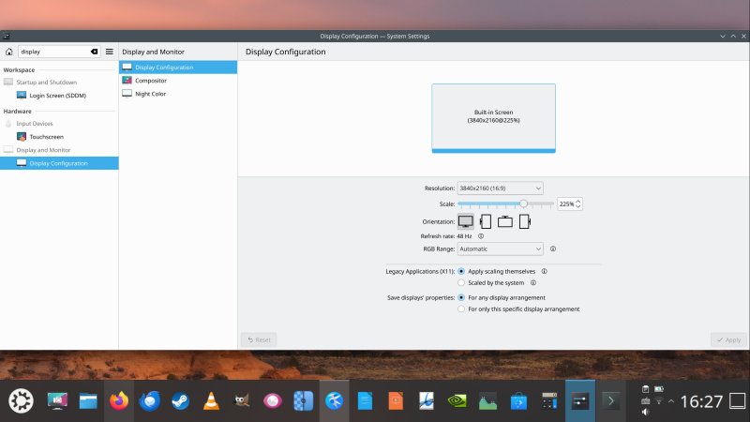The height and width of the screenshot is (422, 750).
Task: Click the info icon beside RGB Range
Action: tap(553, 249)
